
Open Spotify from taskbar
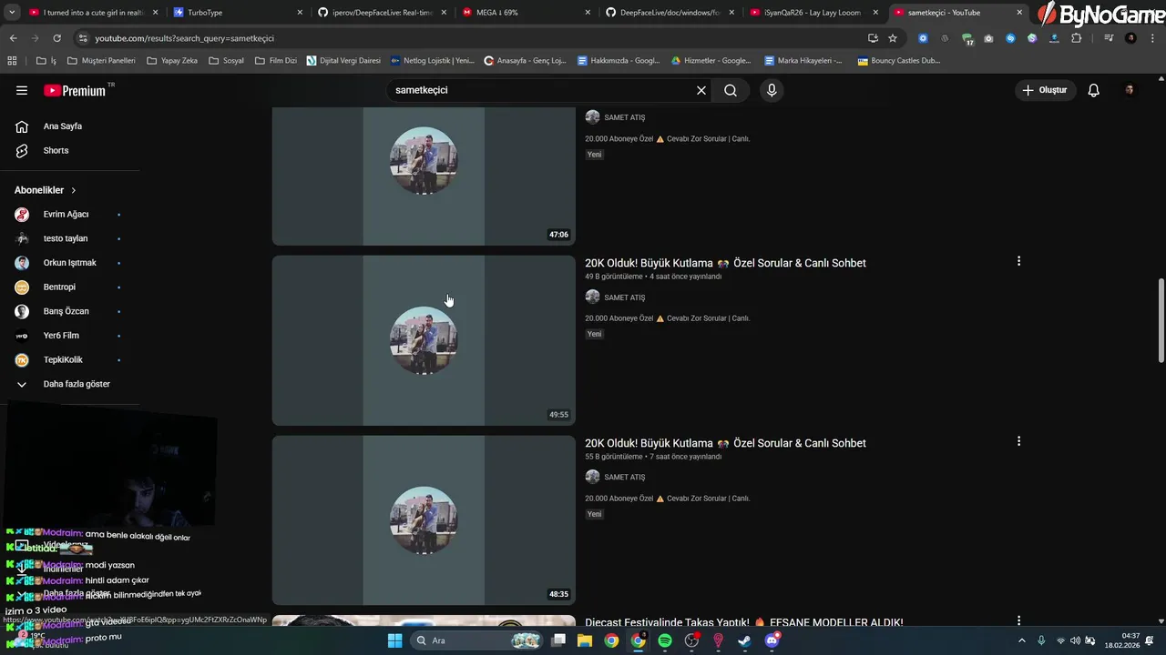665,640
